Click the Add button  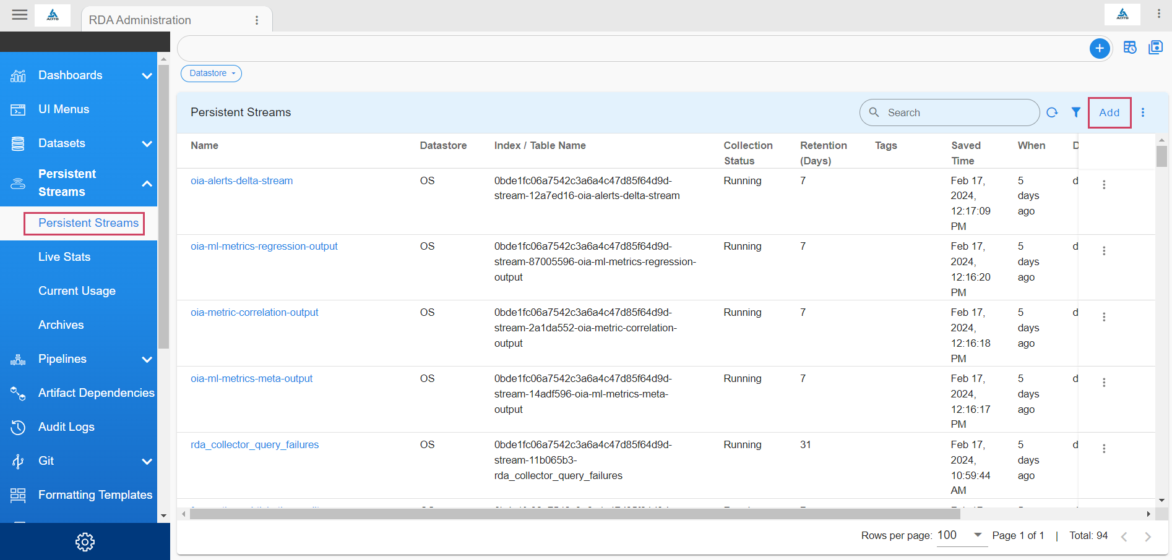(x=1109, y=112)
